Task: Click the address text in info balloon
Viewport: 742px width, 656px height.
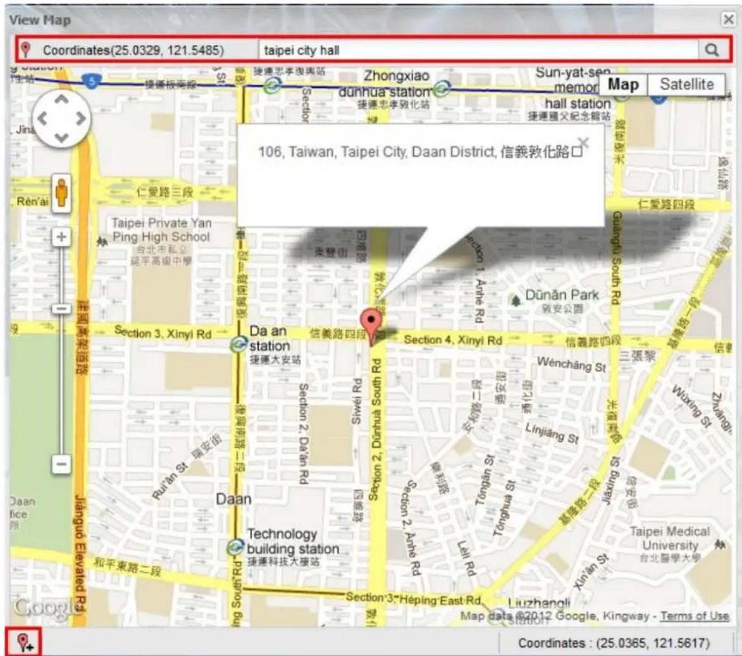Action: (420, 152)
